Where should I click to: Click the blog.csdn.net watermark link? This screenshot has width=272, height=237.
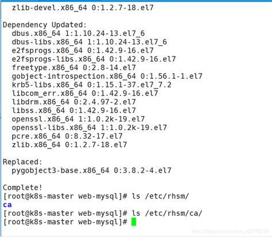230,231
